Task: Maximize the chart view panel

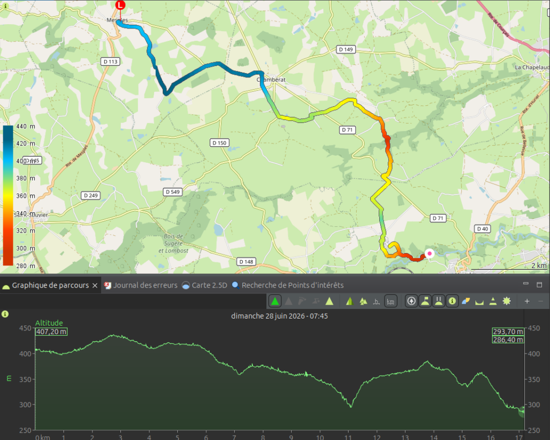Action: pos(539,284)
